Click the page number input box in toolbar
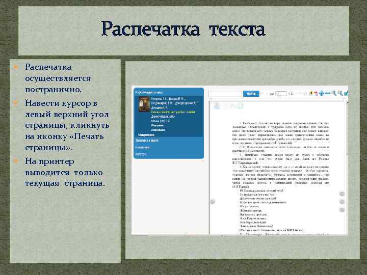Viewport: 367px width, 275px height. coord(281,94)
